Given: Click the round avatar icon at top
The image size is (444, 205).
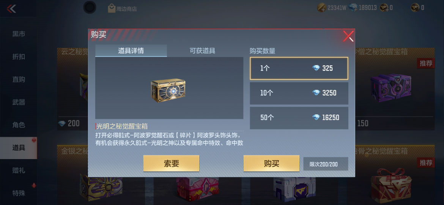Looking at the screenshot, I should tap(90, 7).
